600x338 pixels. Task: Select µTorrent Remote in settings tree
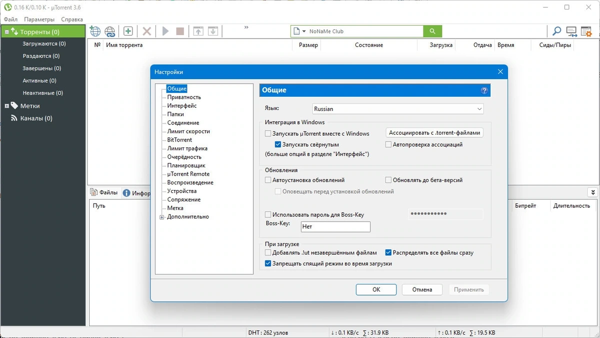coord(188,174)
